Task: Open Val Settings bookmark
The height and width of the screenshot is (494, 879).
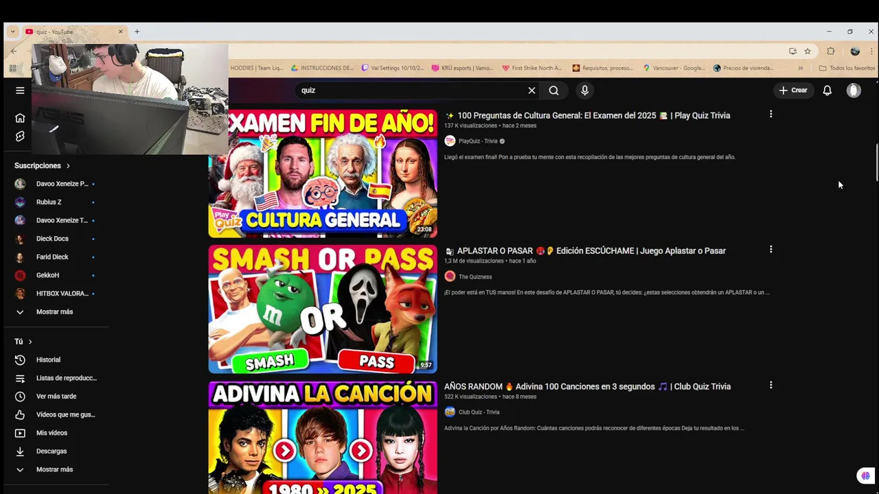Action: [x=393, y=69]
